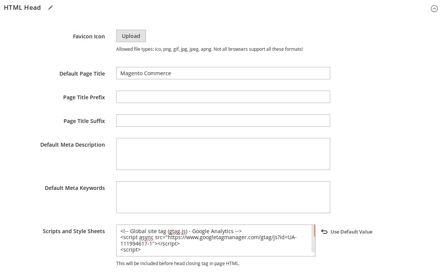The height and width of the screenshot is (276, 443).
Task: Click the Magento Commerce text in Default Page Title
Action: click(x=145, y=73)
